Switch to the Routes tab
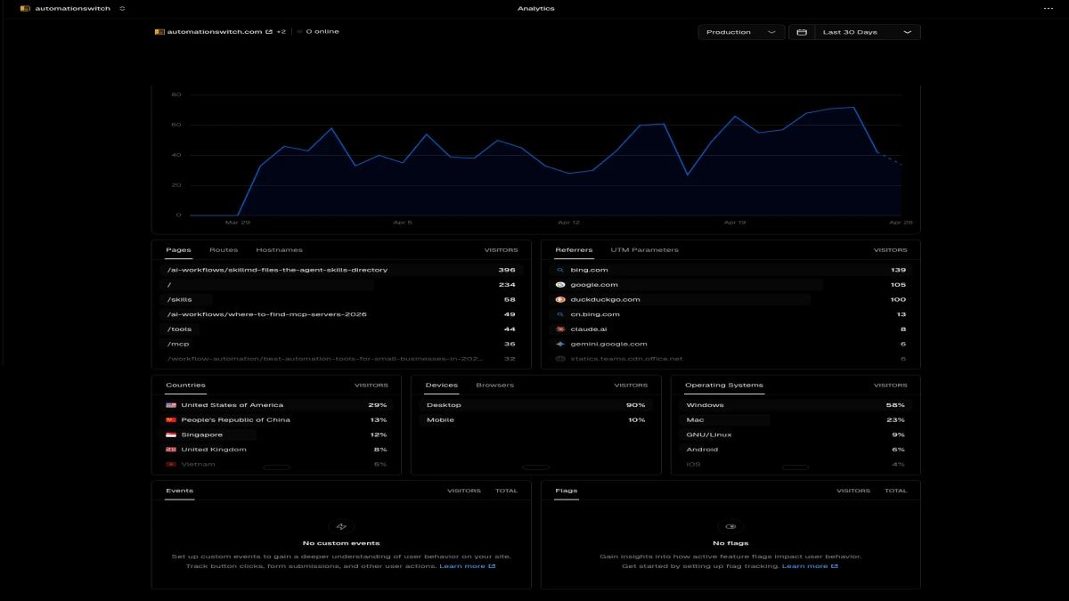1069x601 pixels. [224, 250]
